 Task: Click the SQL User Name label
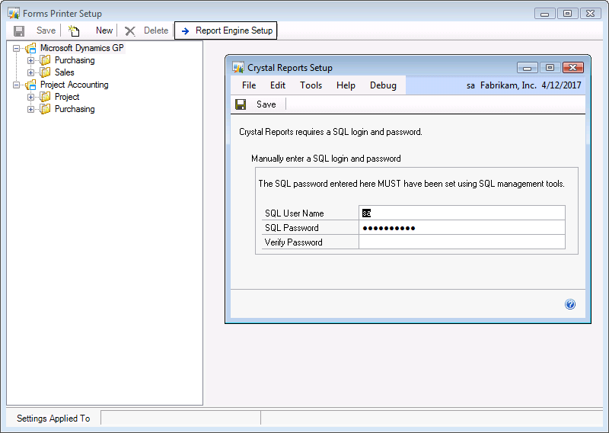(294, 213)
